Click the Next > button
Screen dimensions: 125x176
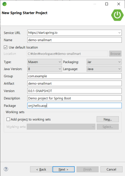click(64, 169)
